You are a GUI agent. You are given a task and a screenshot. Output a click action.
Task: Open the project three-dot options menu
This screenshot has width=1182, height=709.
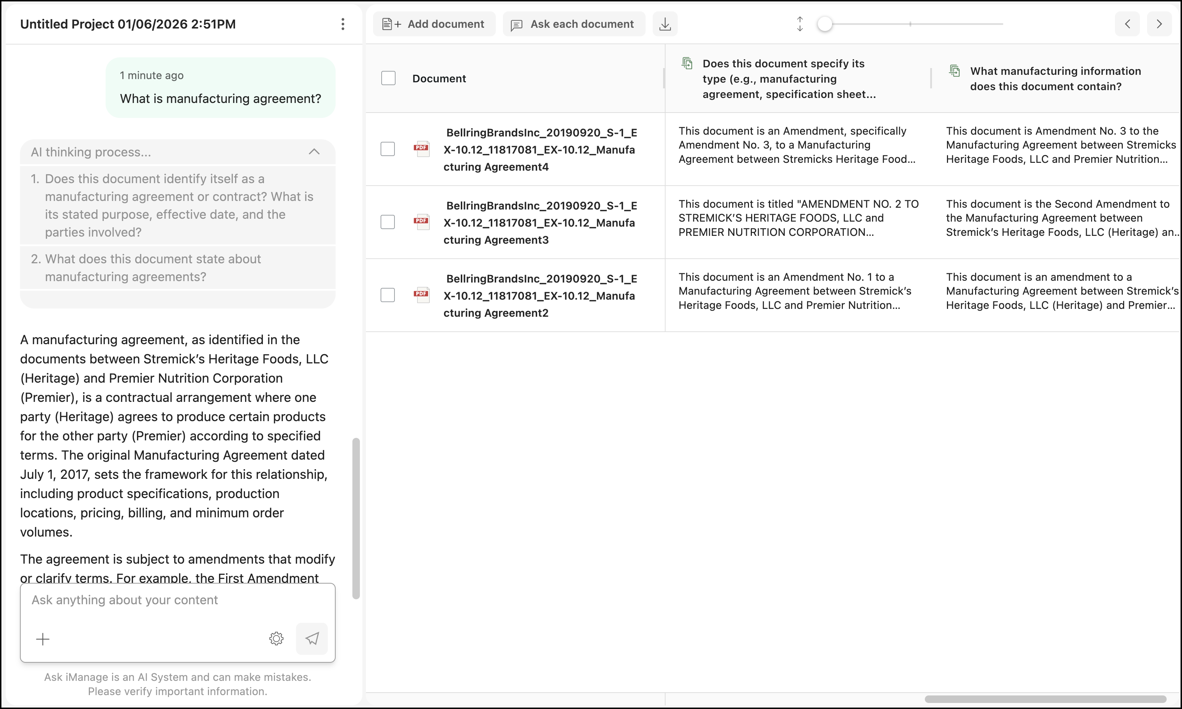[x=343, y=24]
